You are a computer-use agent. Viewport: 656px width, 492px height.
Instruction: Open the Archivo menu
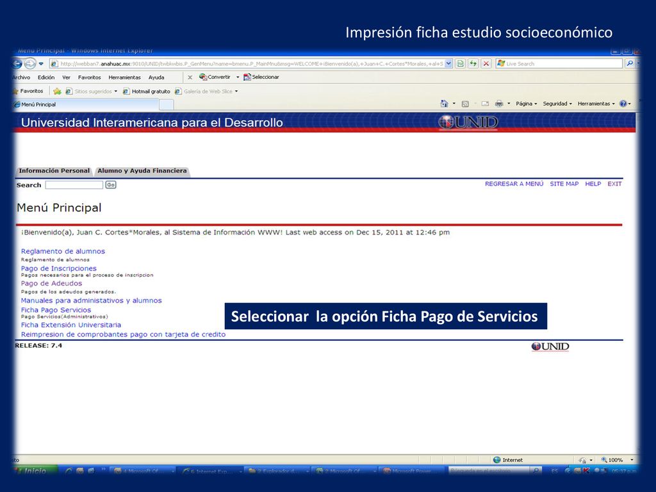point(21,78)
